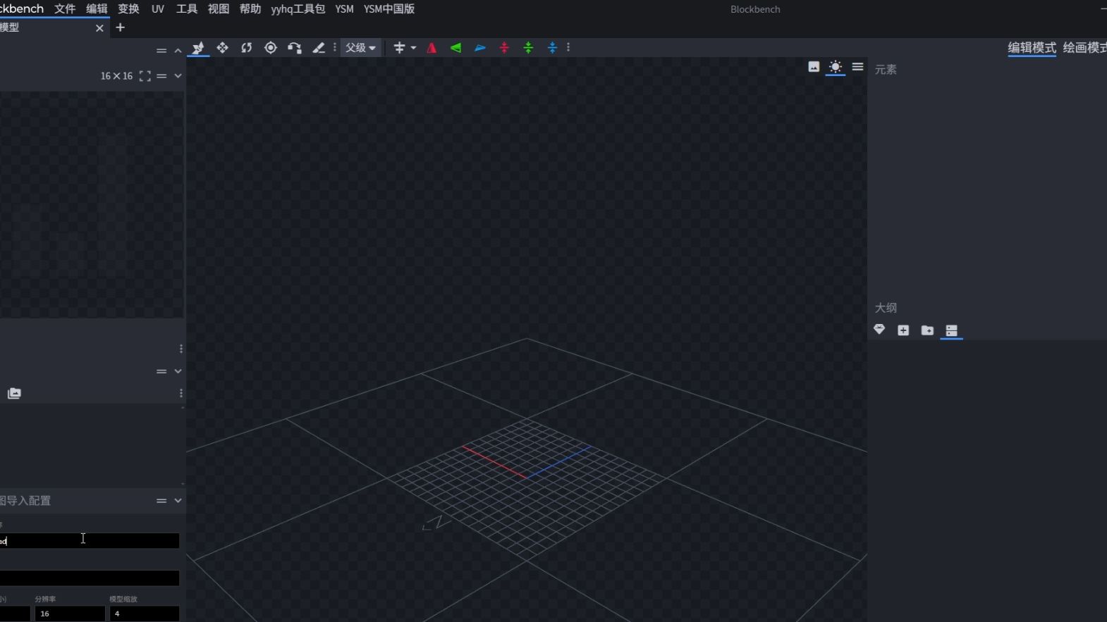Click the UV editor checkerboard canvas

point(92,204)
